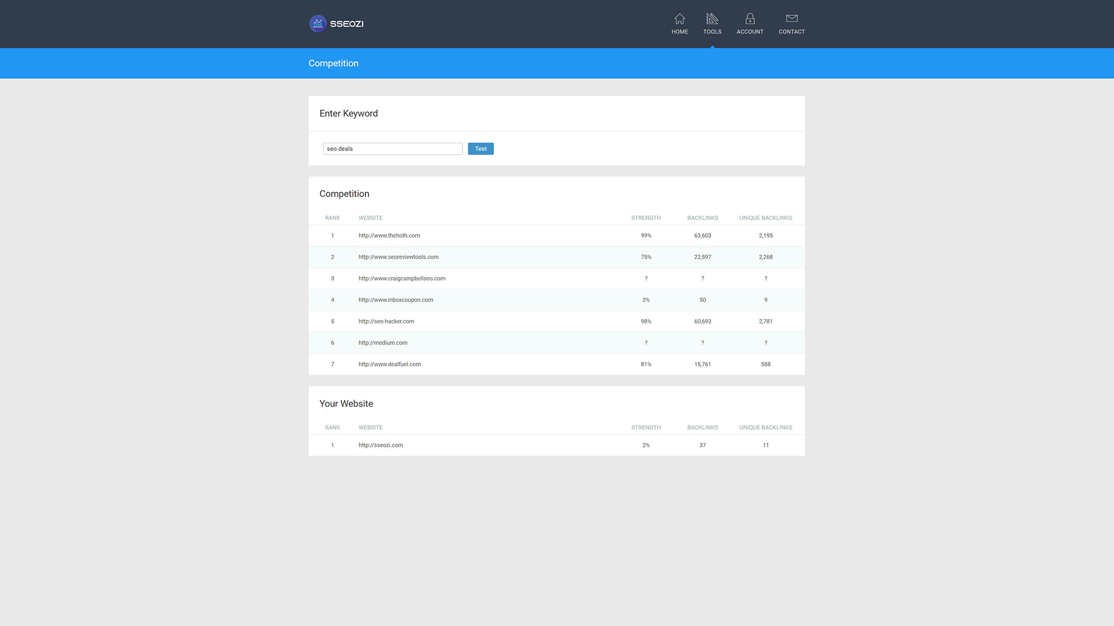
Task: Click unique backlinks value 588
Action: click(766, 365)
